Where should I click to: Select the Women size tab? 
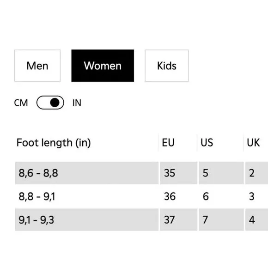pyautogui.click(x=103, y=66)
